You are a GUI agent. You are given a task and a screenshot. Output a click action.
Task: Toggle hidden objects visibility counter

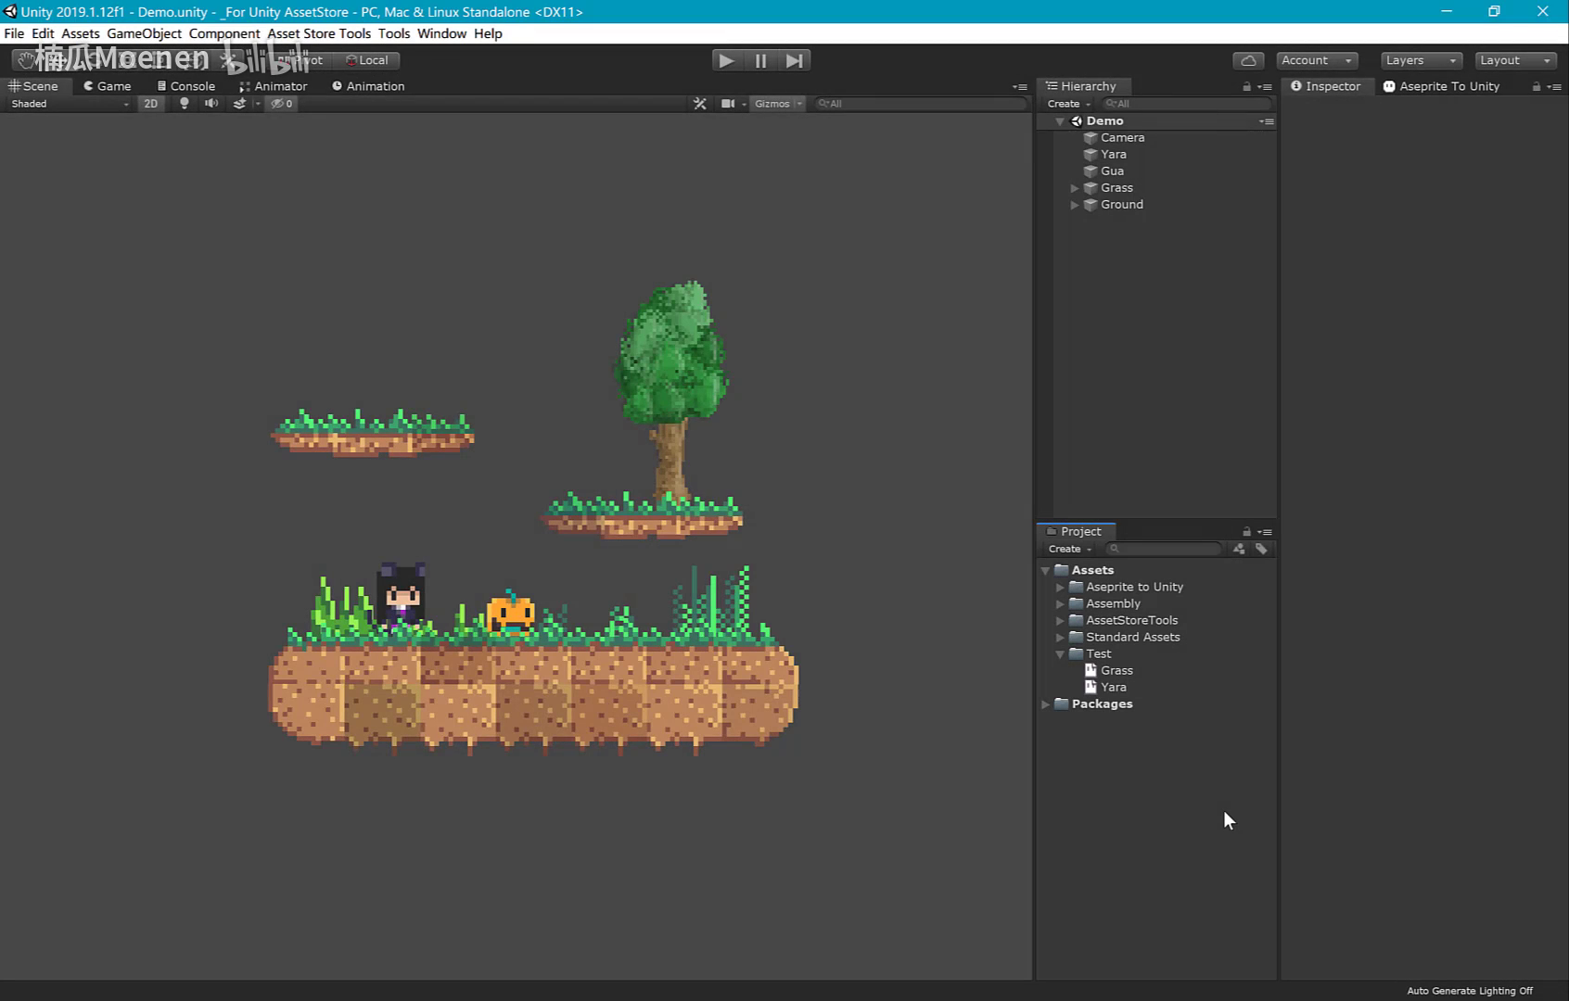282,104
